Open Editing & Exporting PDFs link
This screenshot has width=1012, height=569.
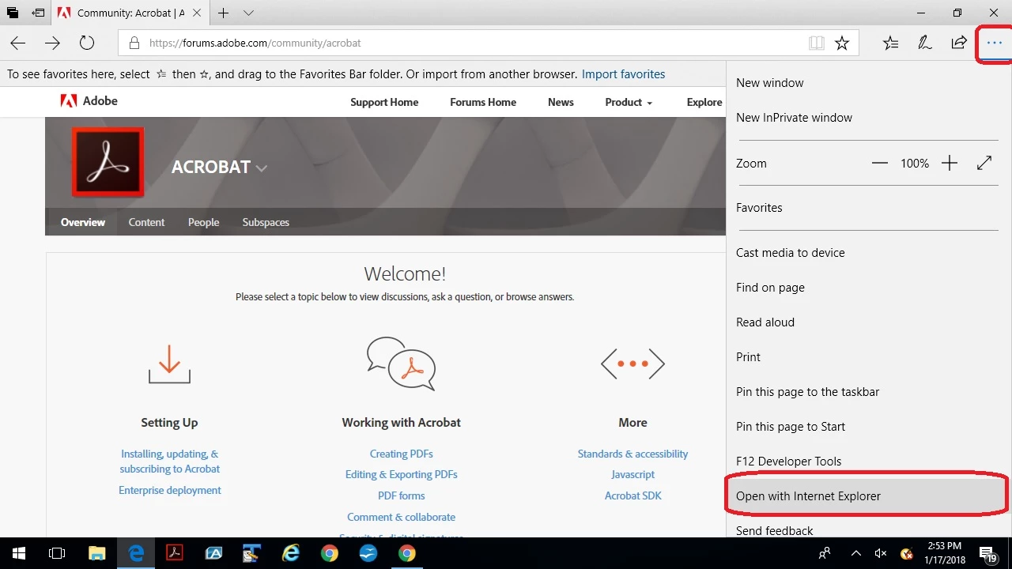[x=401, y=474]
